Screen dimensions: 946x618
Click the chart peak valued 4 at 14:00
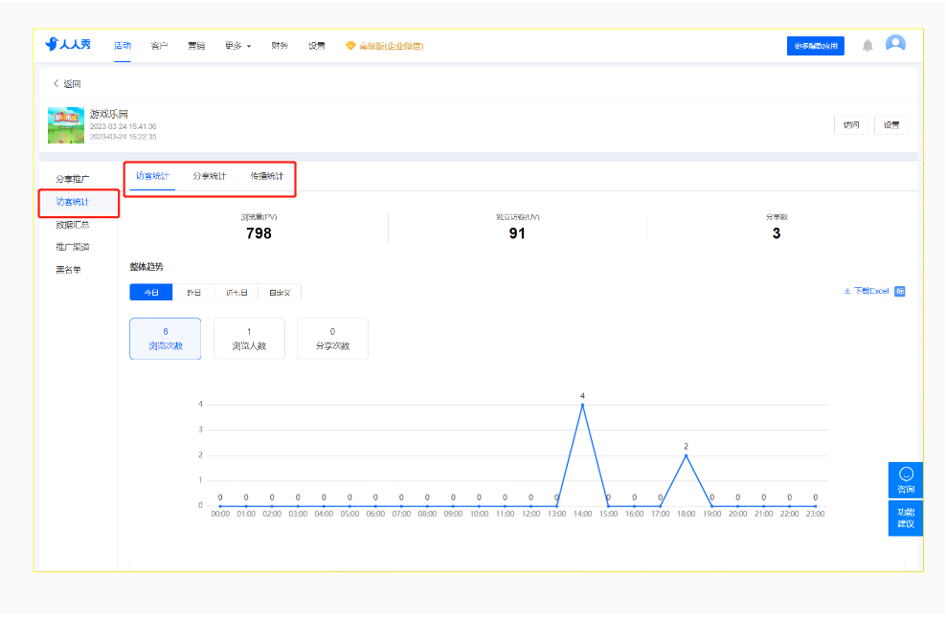click(x=582, y=405)
